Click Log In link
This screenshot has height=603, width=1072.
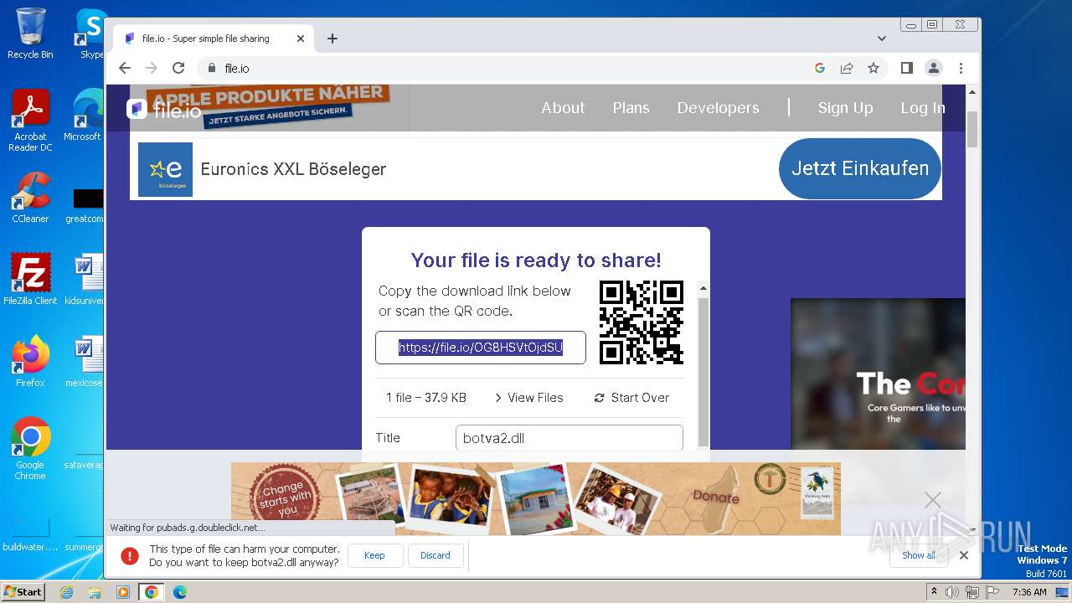(923, 108)
